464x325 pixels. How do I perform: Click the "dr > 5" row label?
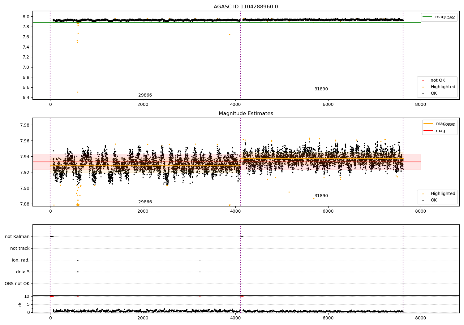pyautogui.click(x=23, y=272)
